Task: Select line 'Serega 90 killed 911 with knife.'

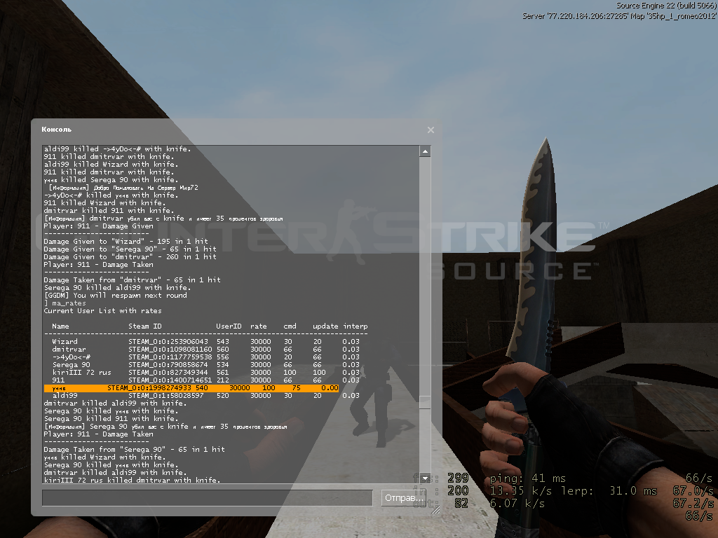Action: (111, 419)
